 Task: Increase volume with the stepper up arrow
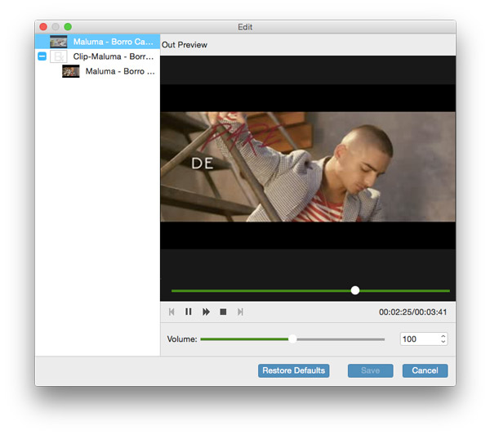coord(443,336)
